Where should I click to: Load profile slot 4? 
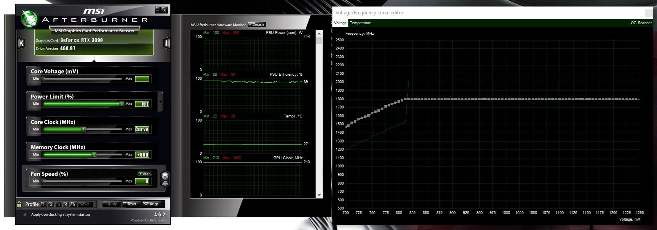66,204
